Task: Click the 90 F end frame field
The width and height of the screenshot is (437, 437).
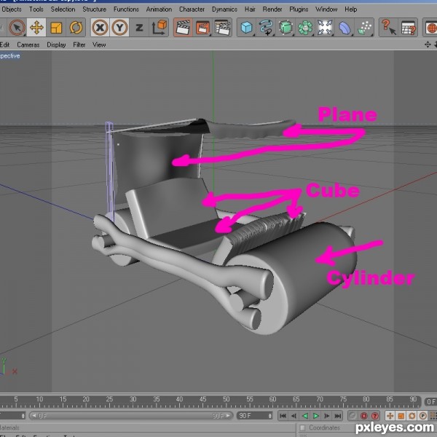Action: 255,416
